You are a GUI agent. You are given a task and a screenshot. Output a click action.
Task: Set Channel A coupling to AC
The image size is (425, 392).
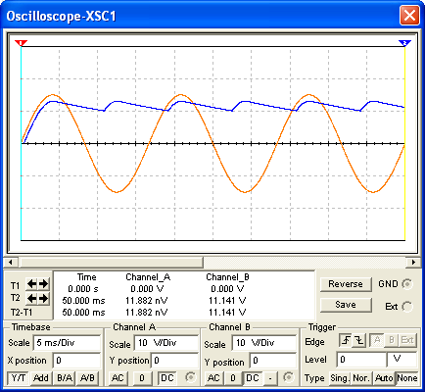[118, 378]
